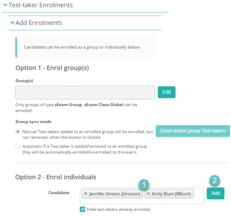The width and height of the screenshot is (231, 216).
Task: Click callout marker number 1
Action: pos(144,184)
